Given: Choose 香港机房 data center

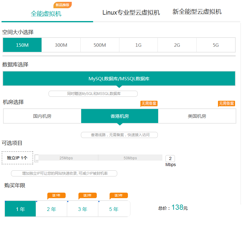Looking at the screenshot, I should pyautogui.click(x=120, y=116).
